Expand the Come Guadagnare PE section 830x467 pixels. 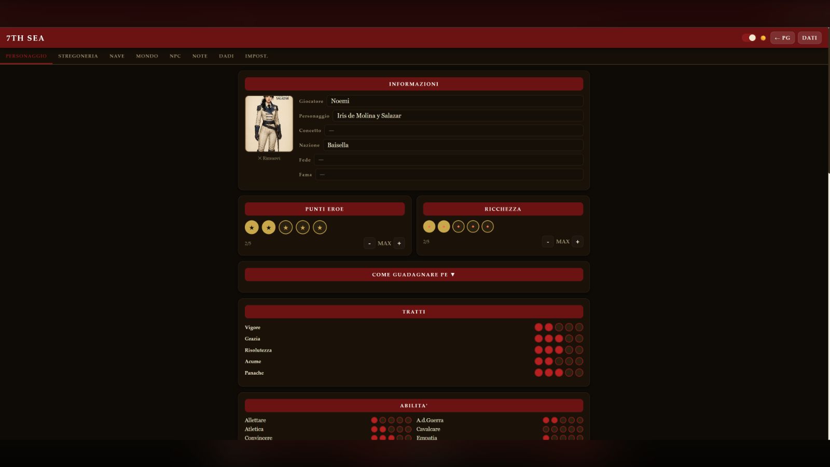(x=413, y=274)
